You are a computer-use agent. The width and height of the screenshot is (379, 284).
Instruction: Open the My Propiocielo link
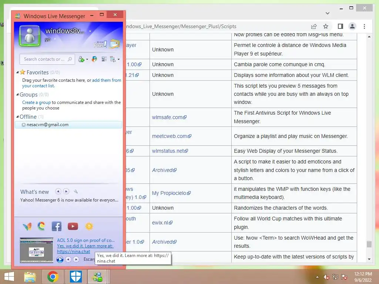click(x=171, y=193)
